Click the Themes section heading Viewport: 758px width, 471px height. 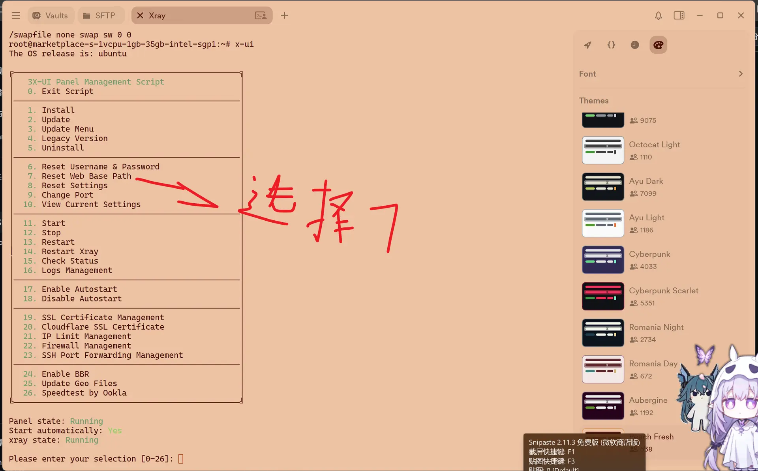tap(593, 101)
